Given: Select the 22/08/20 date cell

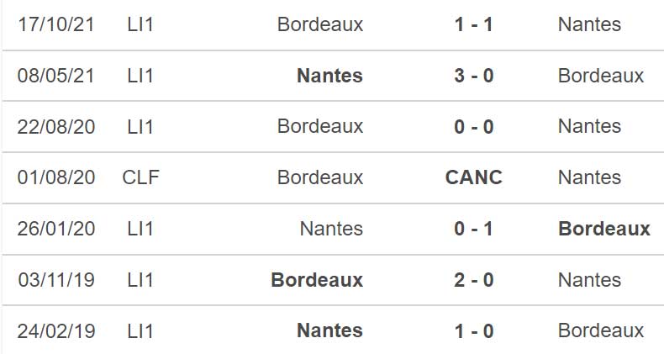Looking at the screenshot, I should coord(56,127).
